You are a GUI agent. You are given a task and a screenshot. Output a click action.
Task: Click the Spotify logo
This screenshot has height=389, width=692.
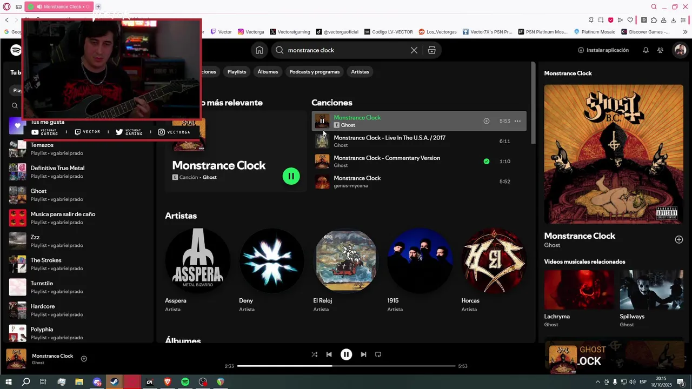coord(16,50)
